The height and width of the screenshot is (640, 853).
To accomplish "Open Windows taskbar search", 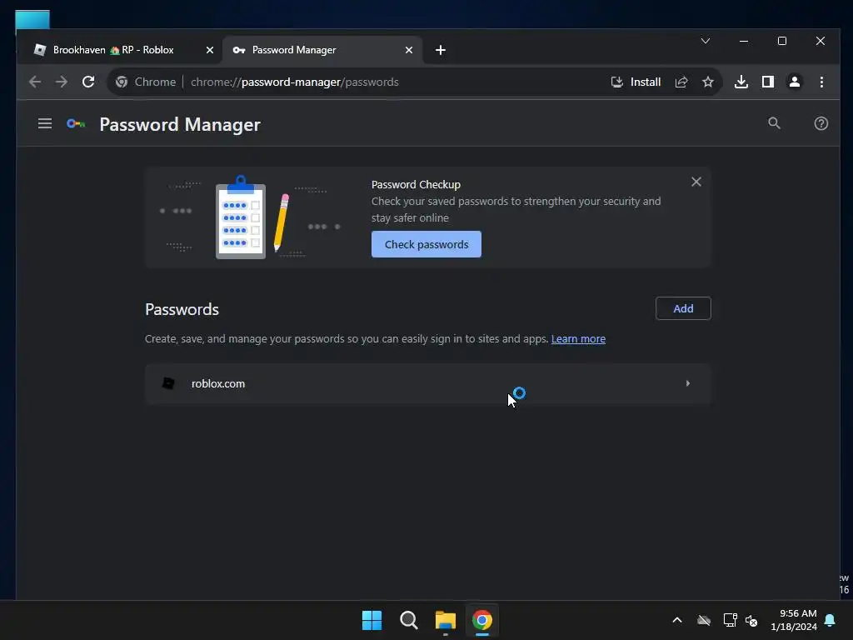I will click(x=408, y=620).
